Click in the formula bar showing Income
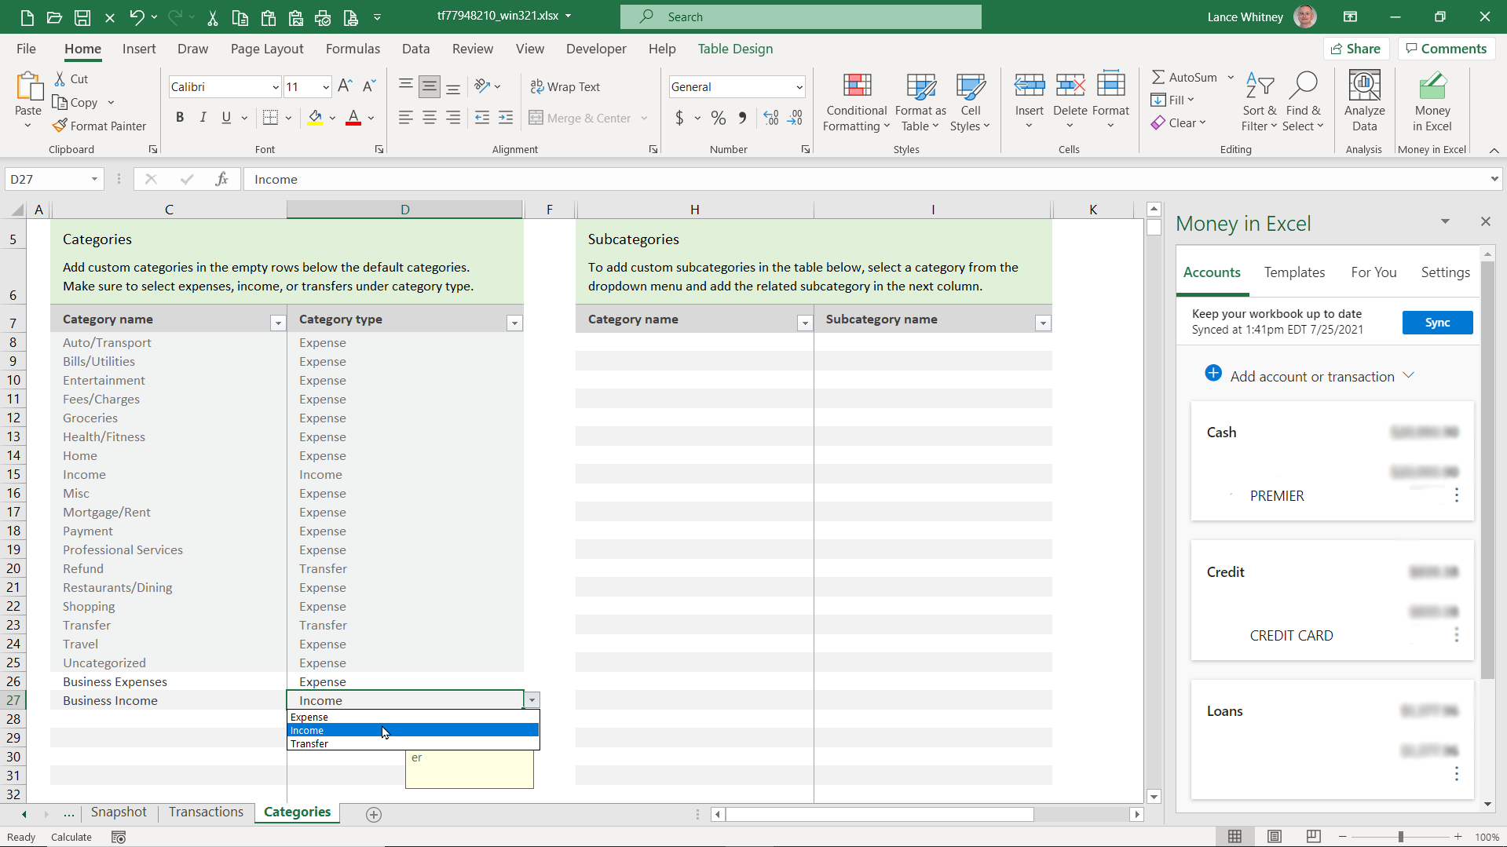1507x847 pixels. coord(864,179)
